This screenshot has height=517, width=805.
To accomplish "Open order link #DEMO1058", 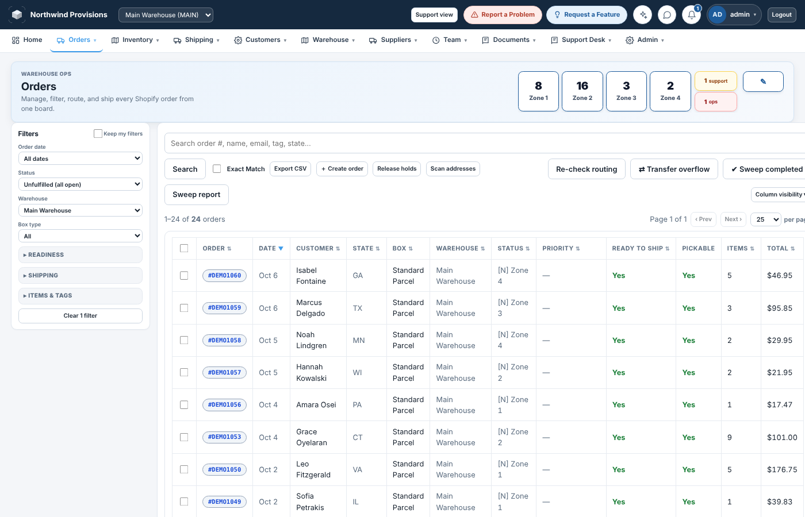I will pyautogui.click(x=224, y=341).
